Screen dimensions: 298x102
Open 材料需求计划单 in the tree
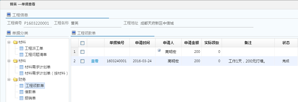[38, 67]
